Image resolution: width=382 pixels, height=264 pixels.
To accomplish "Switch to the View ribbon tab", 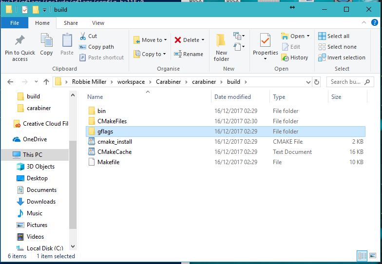I will tap(98, 23).
